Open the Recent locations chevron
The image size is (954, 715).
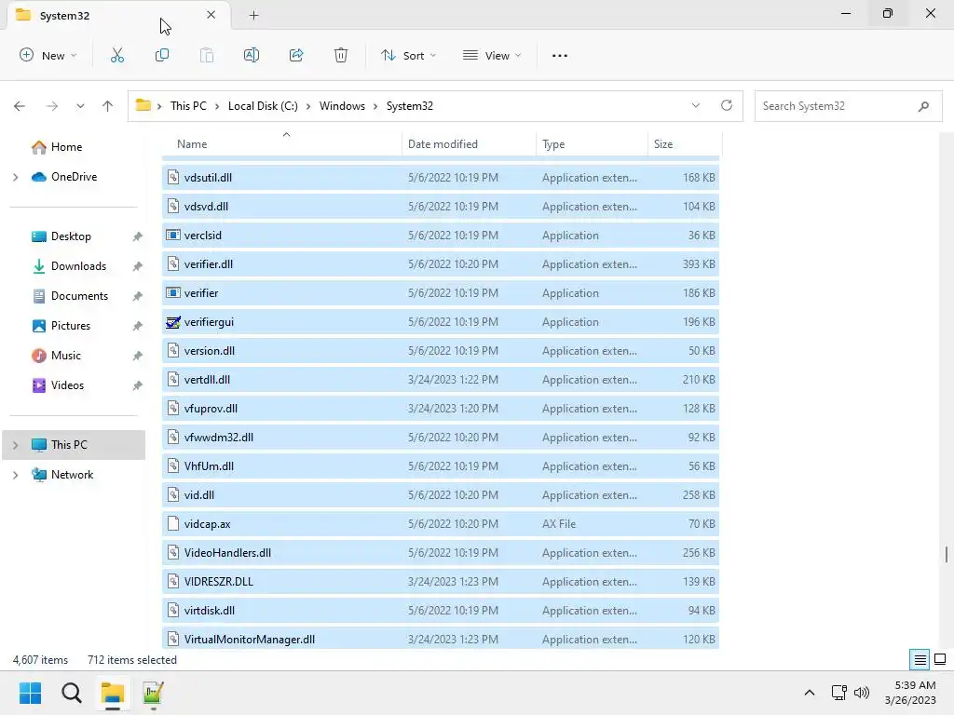click(80, 106)
